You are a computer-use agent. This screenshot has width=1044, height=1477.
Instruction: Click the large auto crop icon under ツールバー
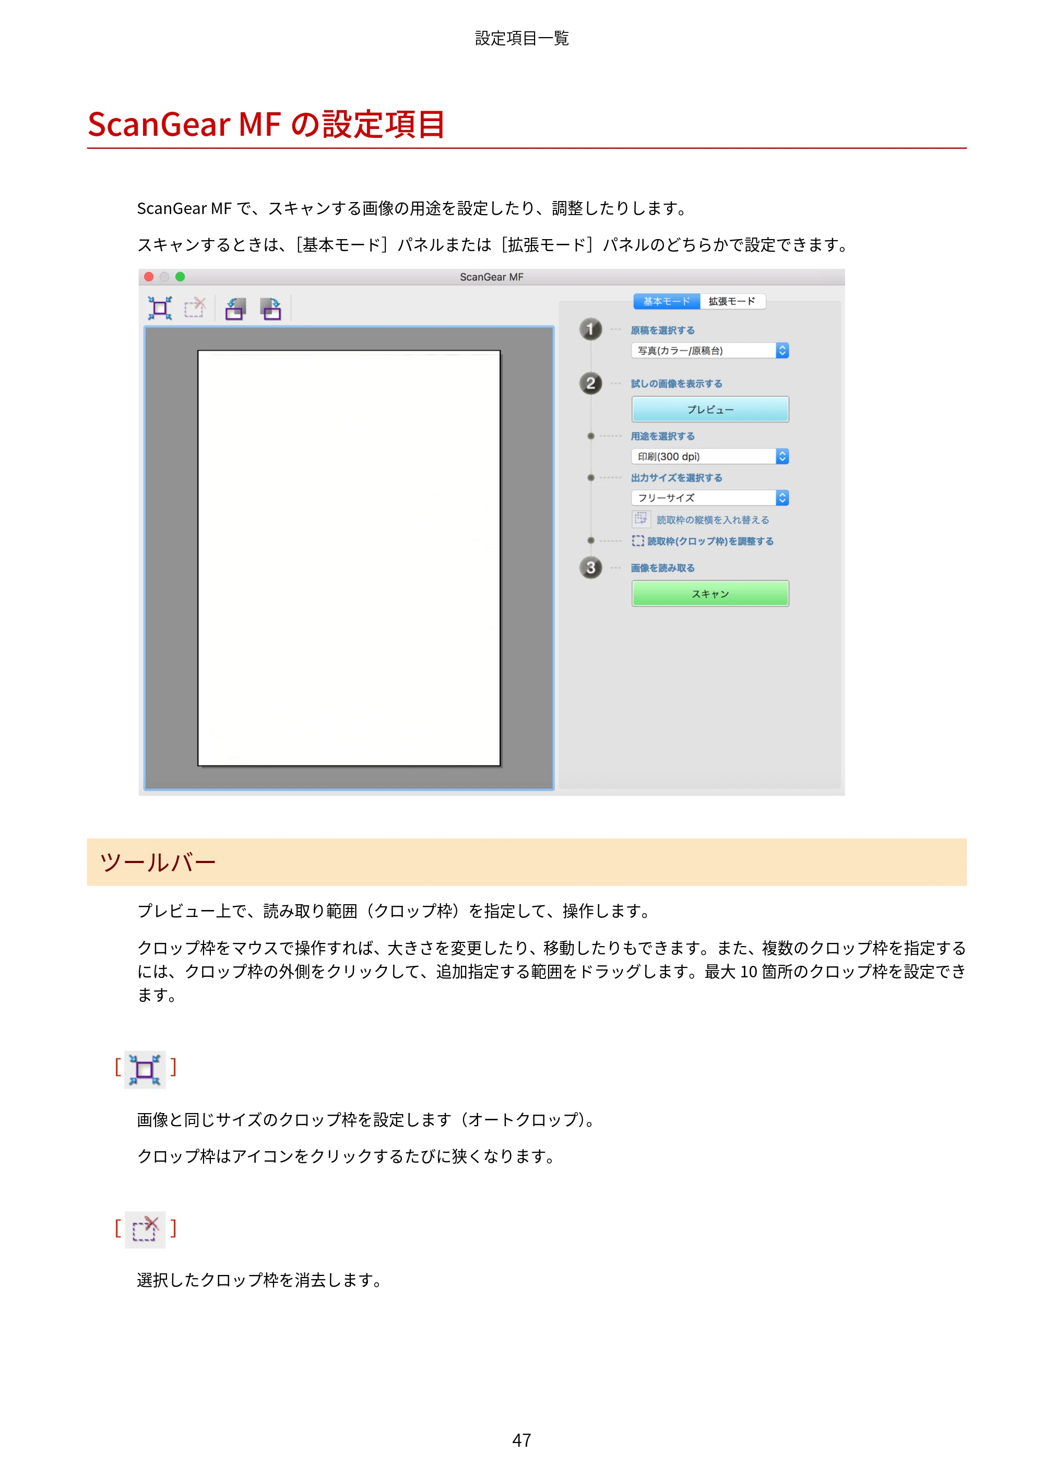coord(145,1070)
